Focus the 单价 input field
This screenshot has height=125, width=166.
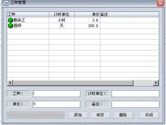[57, 104]
